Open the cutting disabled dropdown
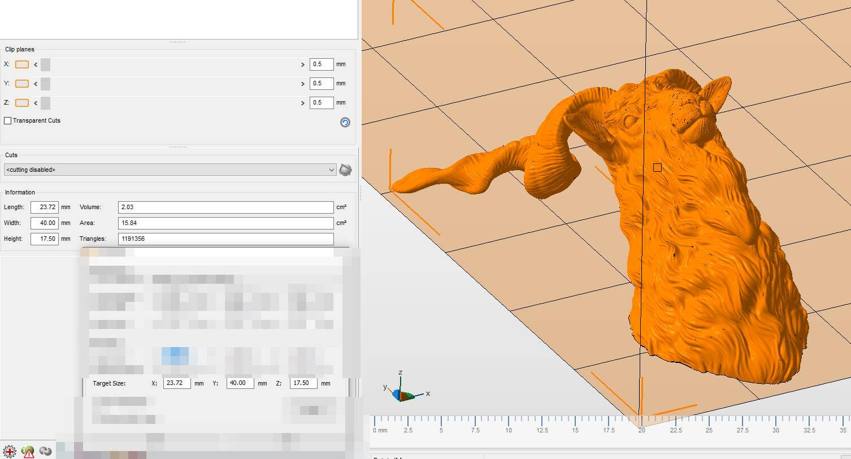Viewport: 851px width, 459px height. [170, 170]
